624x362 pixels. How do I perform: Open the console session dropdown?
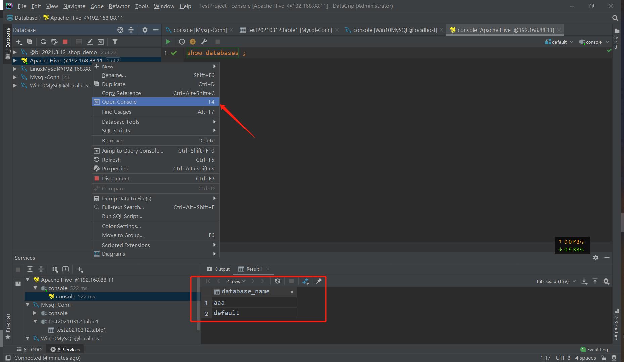(594, 42)
